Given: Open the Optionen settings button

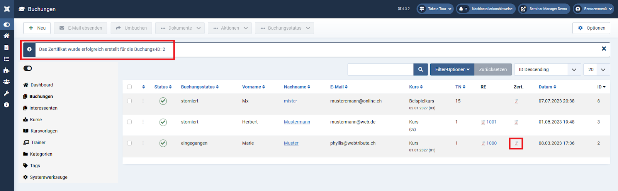Looking at the screenshot, I should (x=591, y=28).
